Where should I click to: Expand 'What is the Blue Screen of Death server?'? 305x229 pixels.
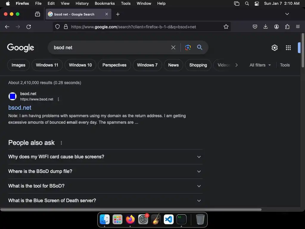pos(105,201)
